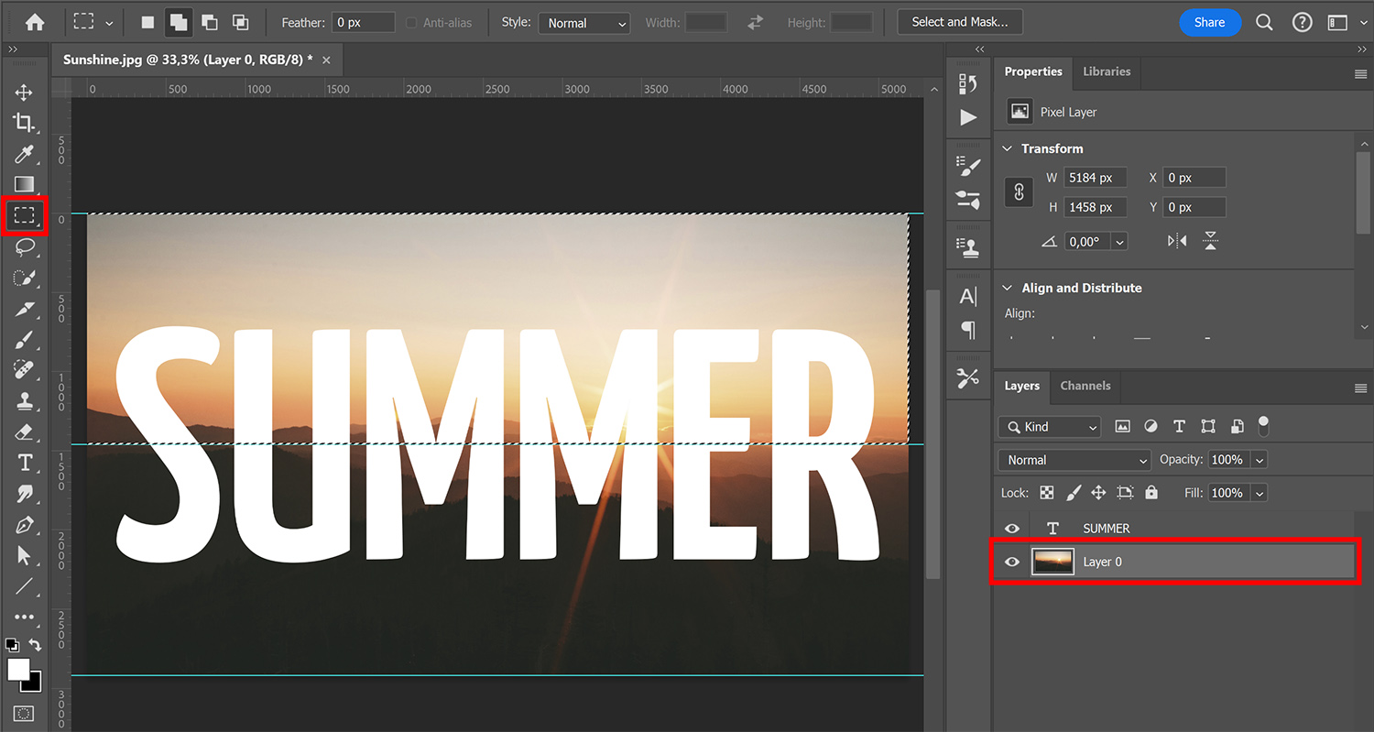Open the Libraries tab
The image size is (1374, 732).
pyautogui.click(x=1107, y=71)
